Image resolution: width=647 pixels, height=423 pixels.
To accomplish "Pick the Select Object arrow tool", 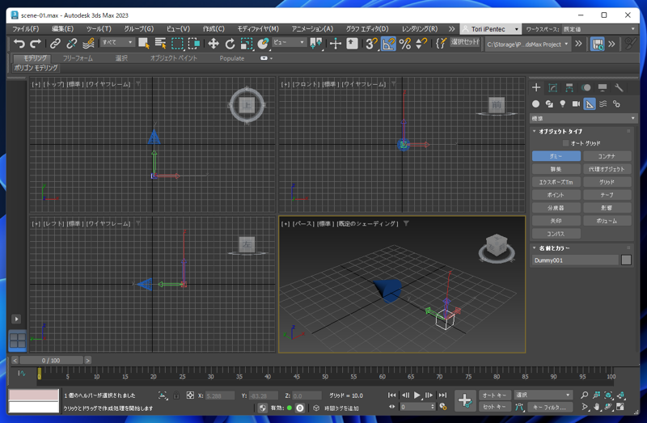I will coord(144,44).
